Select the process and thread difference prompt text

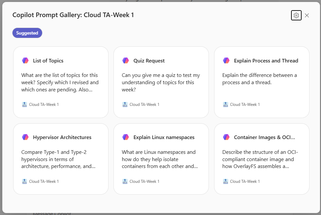click(259, 79)
